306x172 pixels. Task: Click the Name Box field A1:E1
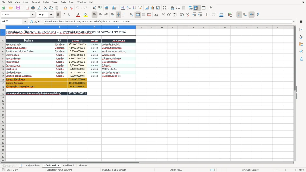point(12,22)
